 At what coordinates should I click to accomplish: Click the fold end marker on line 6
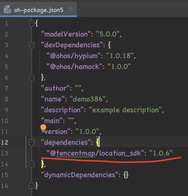(x=32, y=77)
